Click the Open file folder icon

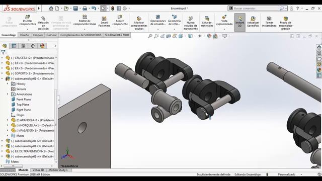point(66,9)
